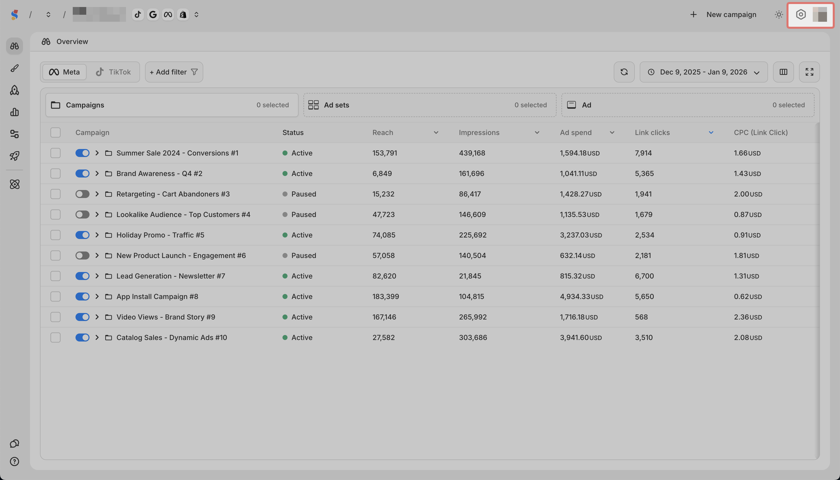This screenshot has width=840, height=480.
Task: Click the paintbrush icon in sidebar
Action: 14,68
